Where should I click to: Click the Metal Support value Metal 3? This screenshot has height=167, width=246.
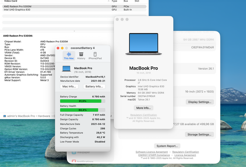click(x=44, y=80)
